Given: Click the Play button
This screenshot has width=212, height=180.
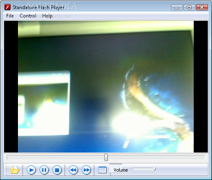Looking at the screenshot, I should click(x=31, y=170).
